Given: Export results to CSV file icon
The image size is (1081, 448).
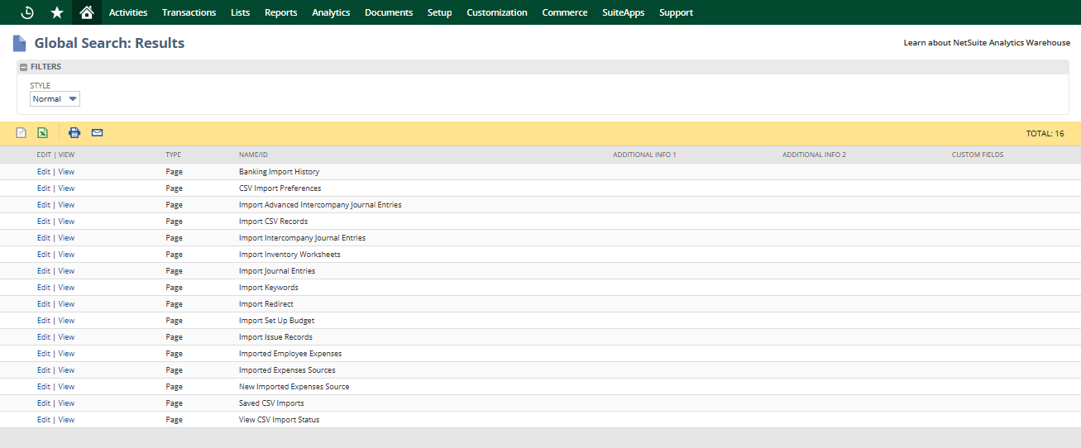Looking at the screenshot, I should pos(22,133).
